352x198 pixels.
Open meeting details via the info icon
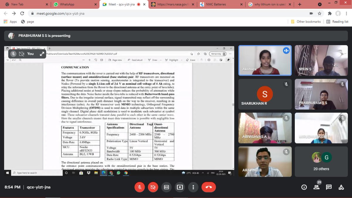pos(304,187)
